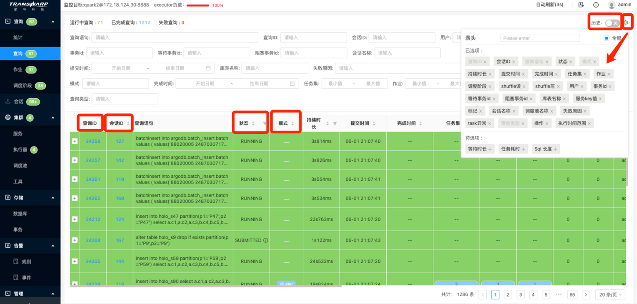
Task: Remove the 执行时间范围 column tag
Action: pyautogui.click(x=590, y=124)
